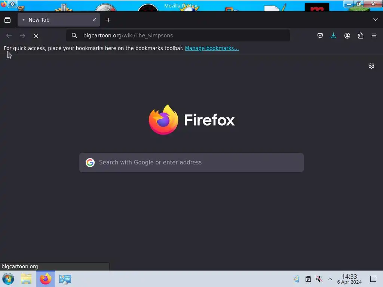Open a new tab with plus button
The width and height of the screenshot is (383, 287).
click(x=108, y=20)
